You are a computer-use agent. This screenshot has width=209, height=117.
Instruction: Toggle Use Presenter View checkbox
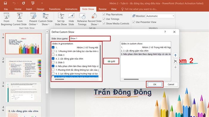pyautogui.click(x=133, y=22)
